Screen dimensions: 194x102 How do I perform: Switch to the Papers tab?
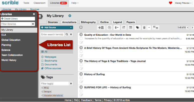click(130, 22)
